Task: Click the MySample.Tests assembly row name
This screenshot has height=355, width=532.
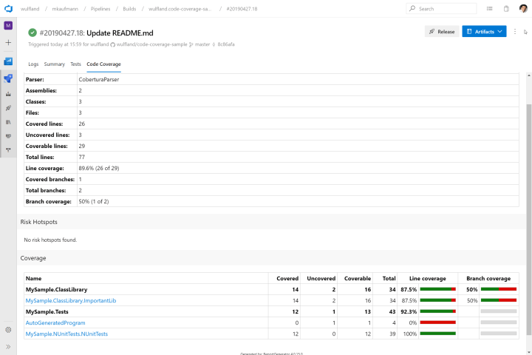Action: coord(47,312)
